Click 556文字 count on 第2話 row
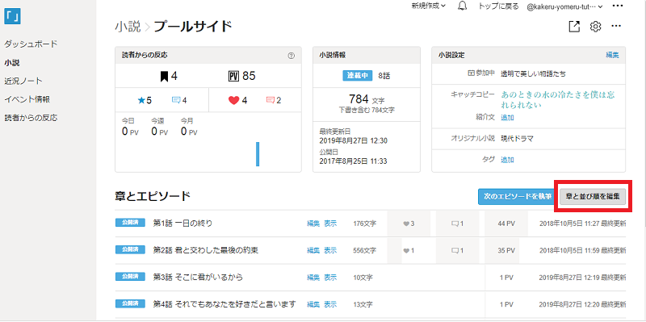 (365, 250)
